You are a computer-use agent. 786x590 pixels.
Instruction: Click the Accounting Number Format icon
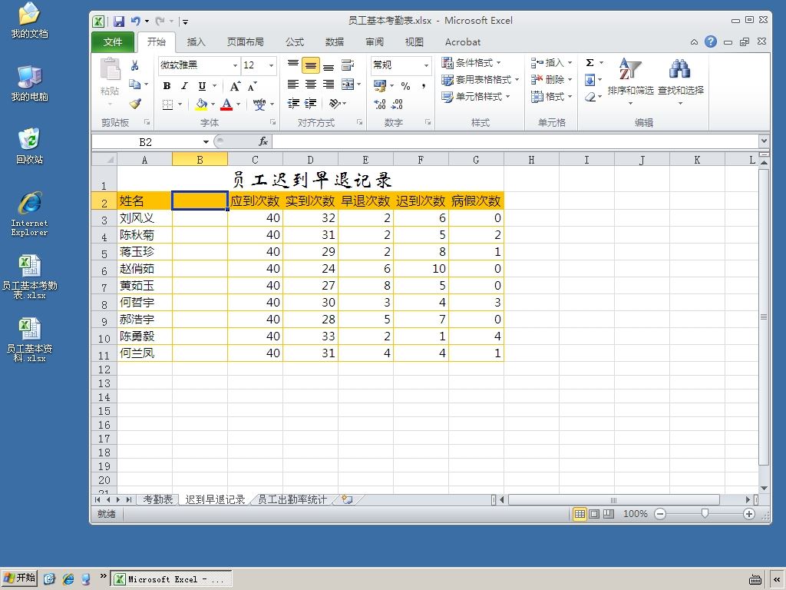pyautogui.click(x=380, y=86)
